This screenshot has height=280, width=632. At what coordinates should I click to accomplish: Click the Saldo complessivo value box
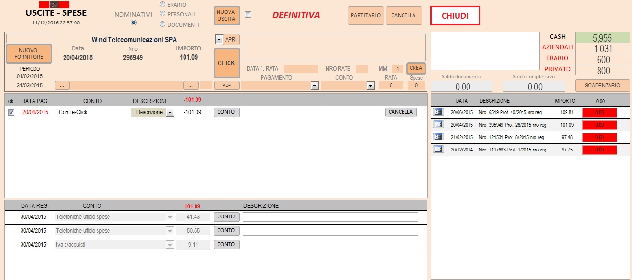coord(534,86)
